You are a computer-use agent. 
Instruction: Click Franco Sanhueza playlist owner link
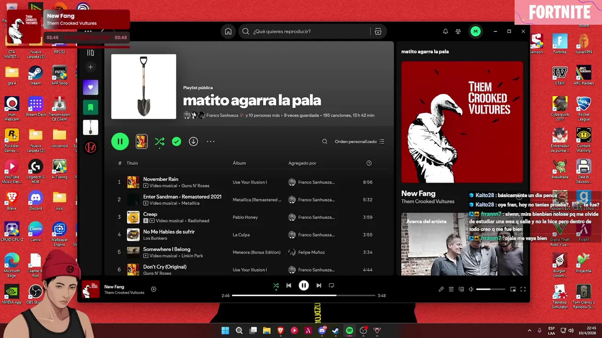pos(223,115)
